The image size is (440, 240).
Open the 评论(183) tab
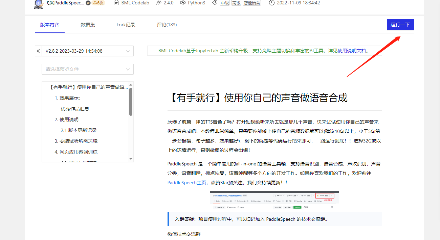tap(167, 25)
